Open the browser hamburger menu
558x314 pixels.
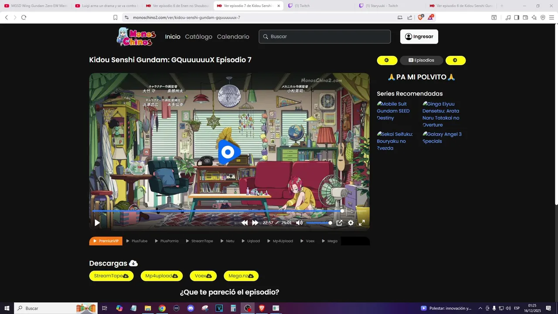[552, 17]
